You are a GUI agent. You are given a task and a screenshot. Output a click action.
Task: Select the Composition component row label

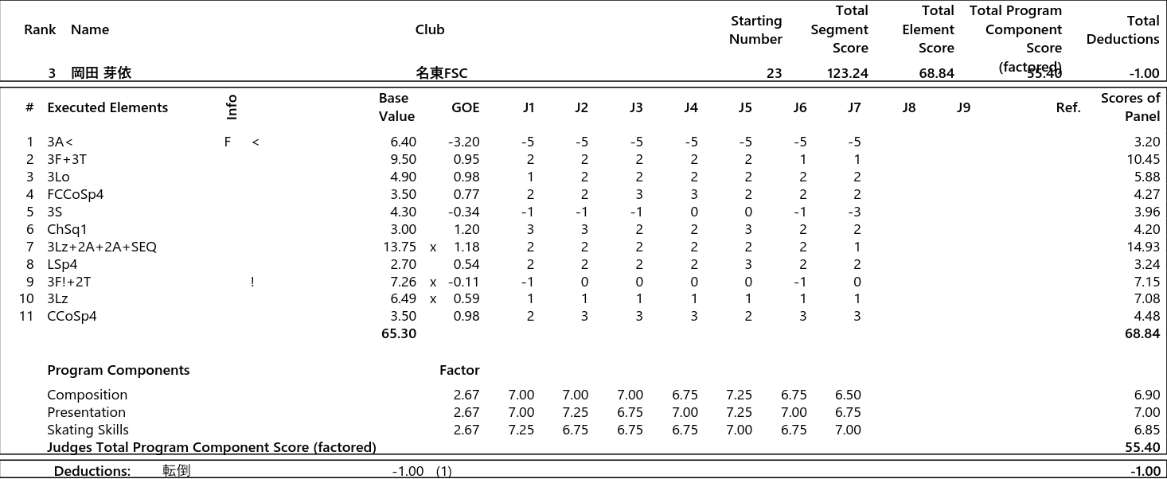87,395
